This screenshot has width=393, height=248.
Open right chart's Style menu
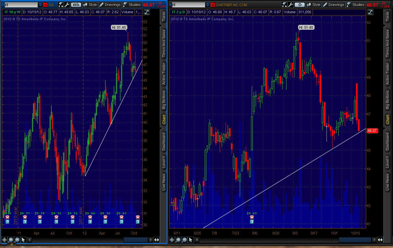coord(313,5)
